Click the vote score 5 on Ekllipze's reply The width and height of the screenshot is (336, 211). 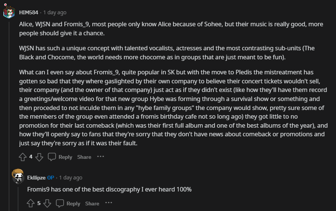point(39,203)
